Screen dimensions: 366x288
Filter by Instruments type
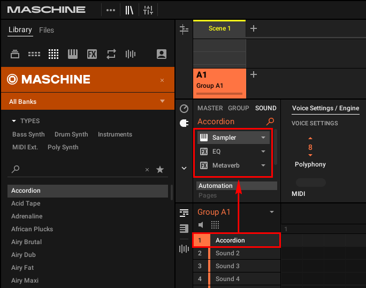[x=115, y=134]
